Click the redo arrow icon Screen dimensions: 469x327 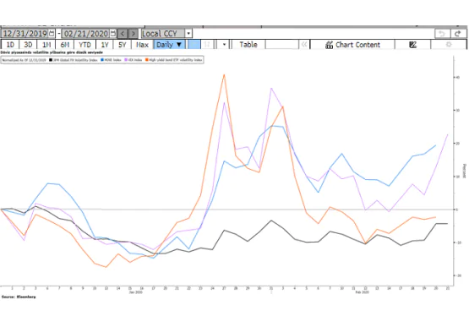[458, 34]
